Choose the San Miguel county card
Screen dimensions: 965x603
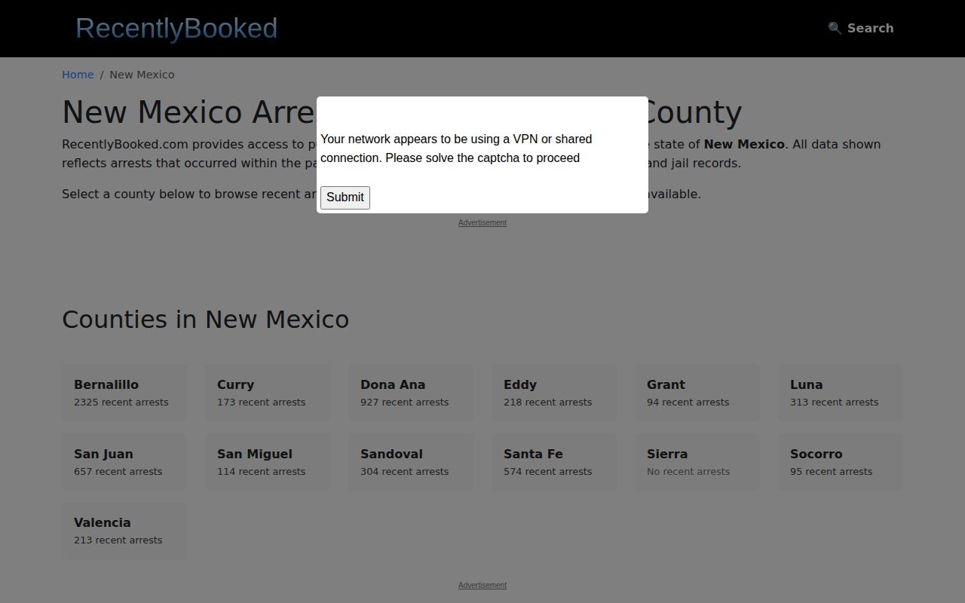point(268,462)
